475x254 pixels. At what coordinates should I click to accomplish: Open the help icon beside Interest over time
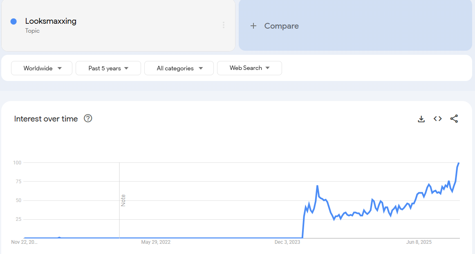click(x=88, y=119)
